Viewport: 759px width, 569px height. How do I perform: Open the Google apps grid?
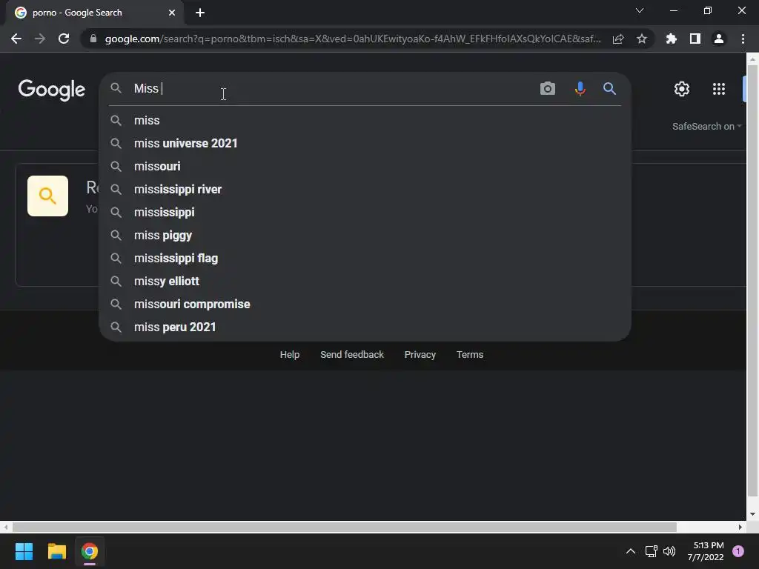point(719,89)
